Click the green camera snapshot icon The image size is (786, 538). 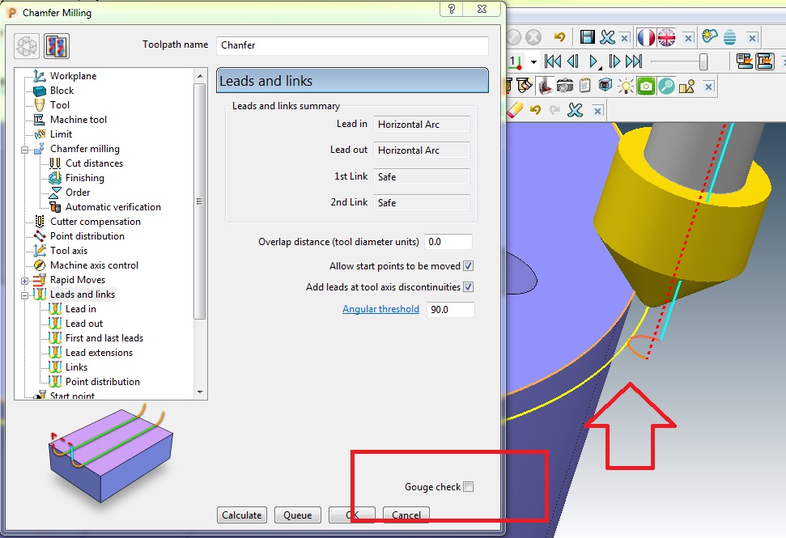[x=645, y=86]
